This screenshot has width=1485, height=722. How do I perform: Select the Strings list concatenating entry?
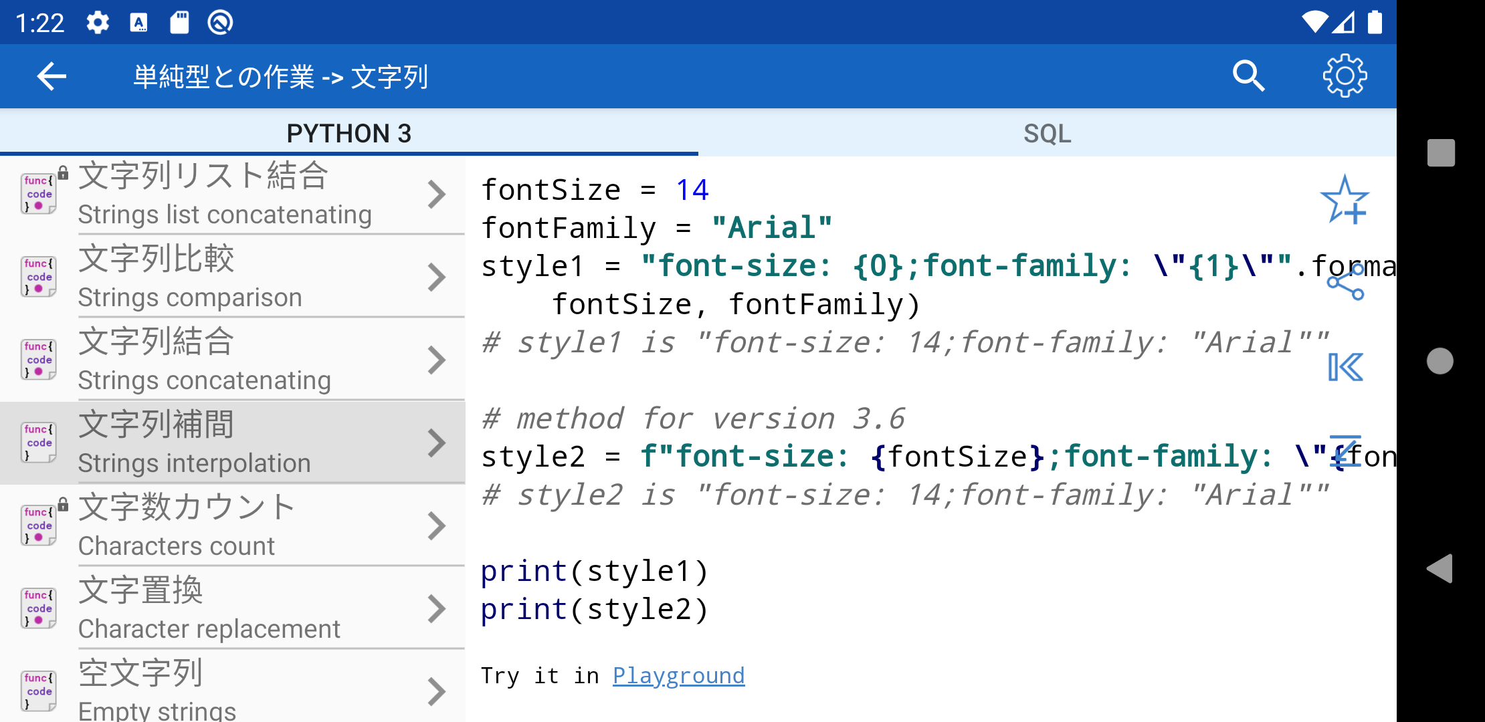coord(233,195)
